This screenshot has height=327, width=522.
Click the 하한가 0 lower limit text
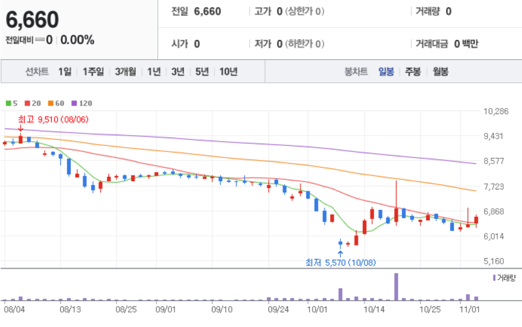click(x=305, y=43)
